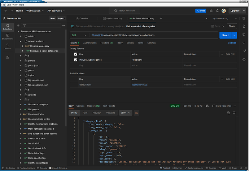
Task: Click the Share button
Action: pyautogui.click(x=232, y=26)
